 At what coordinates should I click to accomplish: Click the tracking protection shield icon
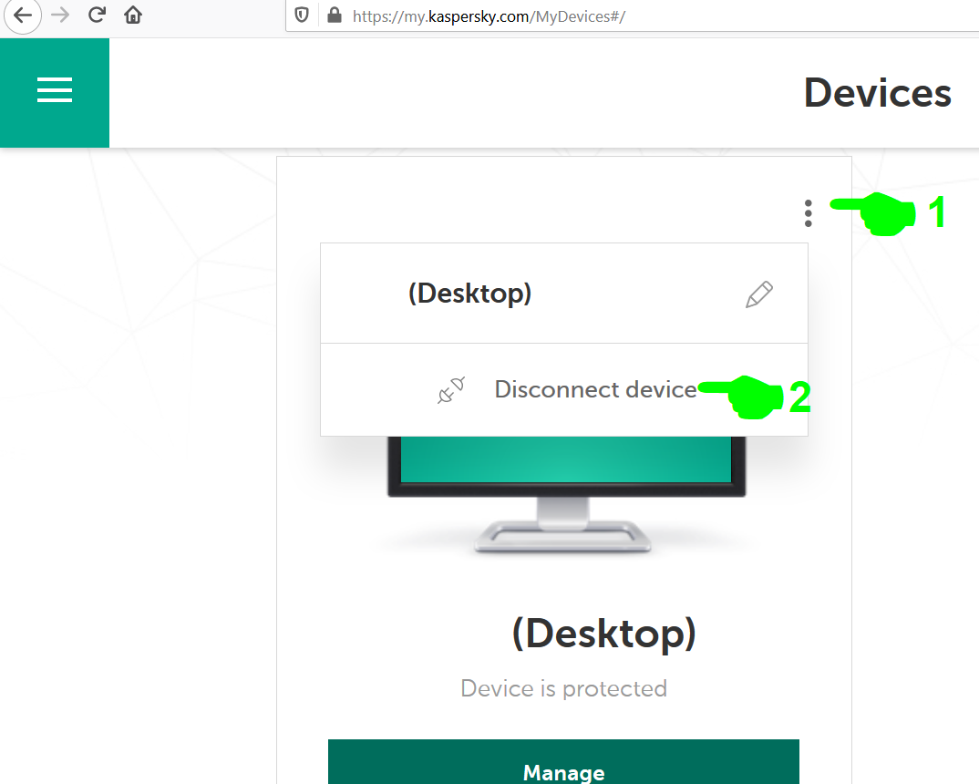pos(302,15)
